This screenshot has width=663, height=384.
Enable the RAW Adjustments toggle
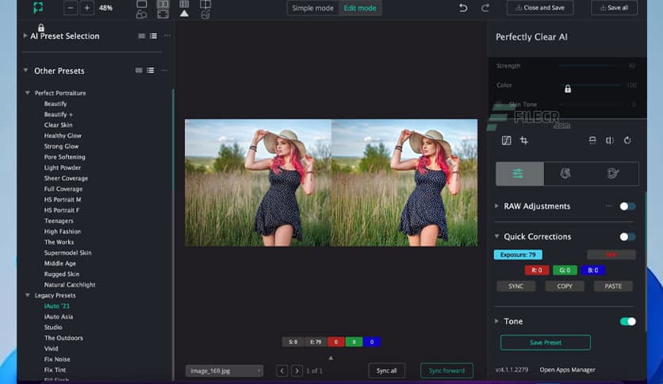click(627, 206)
